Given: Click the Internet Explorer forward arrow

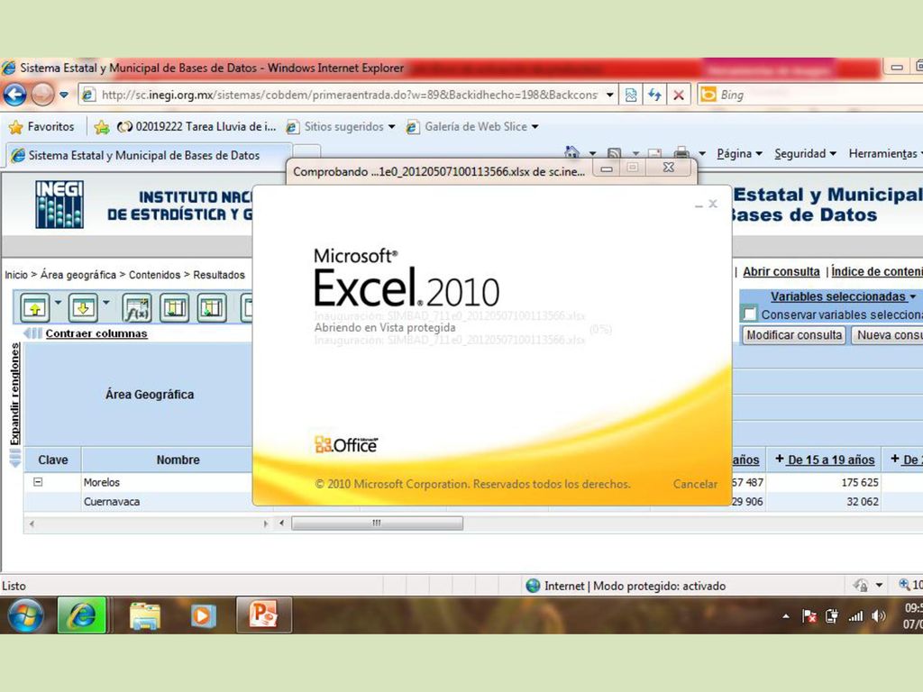Looking at the screenshot, I should point(42,94).
